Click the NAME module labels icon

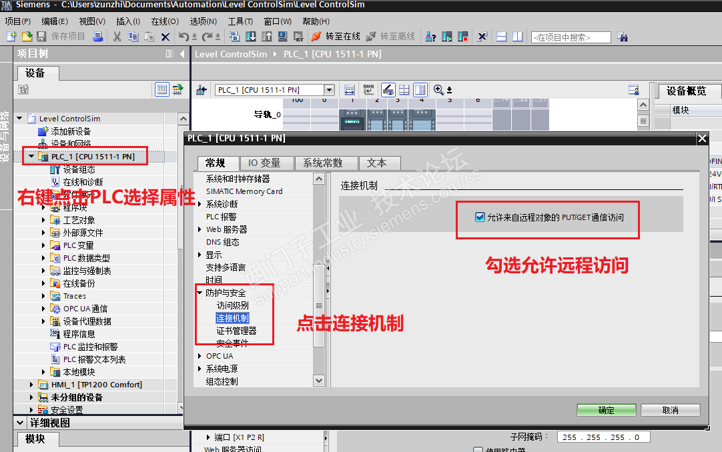369,89
